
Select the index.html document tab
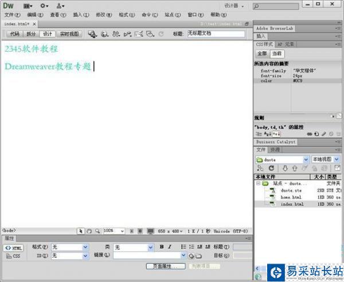[x=17, y=24]
